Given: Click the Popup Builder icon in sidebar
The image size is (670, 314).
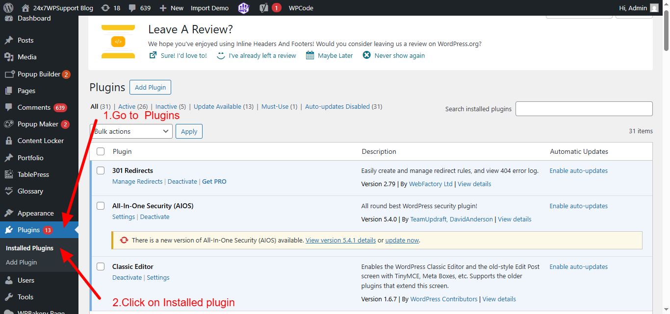Looking at the screenshot, I should pos(9,74).
